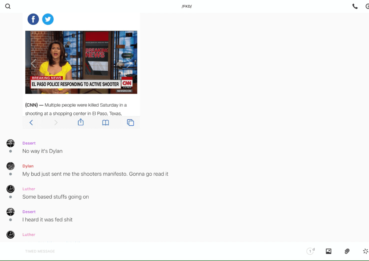This screenshot has height=261, width=369.
Task: Click the search magnifier icon
Action: tap(8, 6)
